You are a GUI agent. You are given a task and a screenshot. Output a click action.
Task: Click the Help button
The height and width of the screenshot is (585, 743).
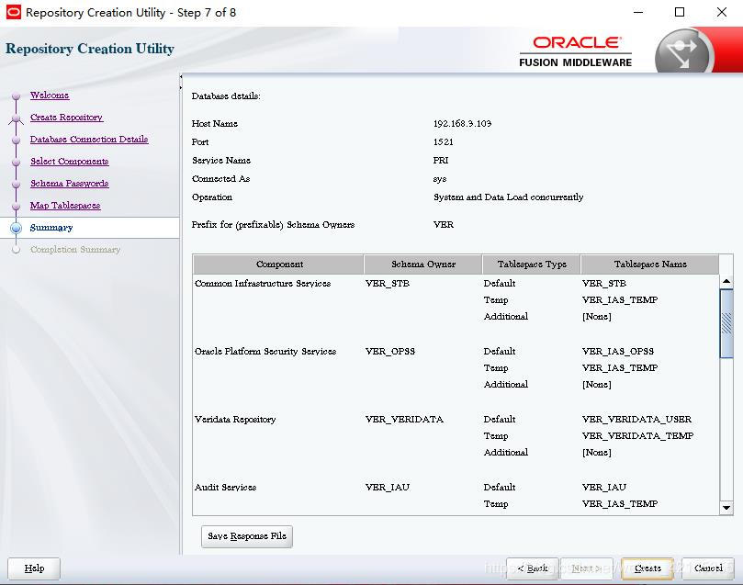pyautogui.click(x=34, y=568)
